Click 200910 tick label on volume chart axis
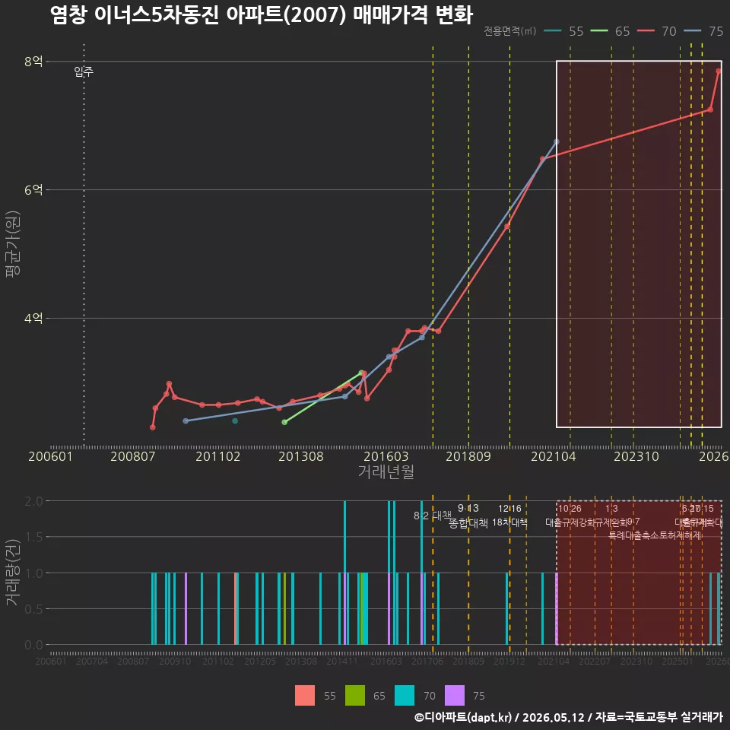Viewport: 730px width, 730px height. coord(175,661)
